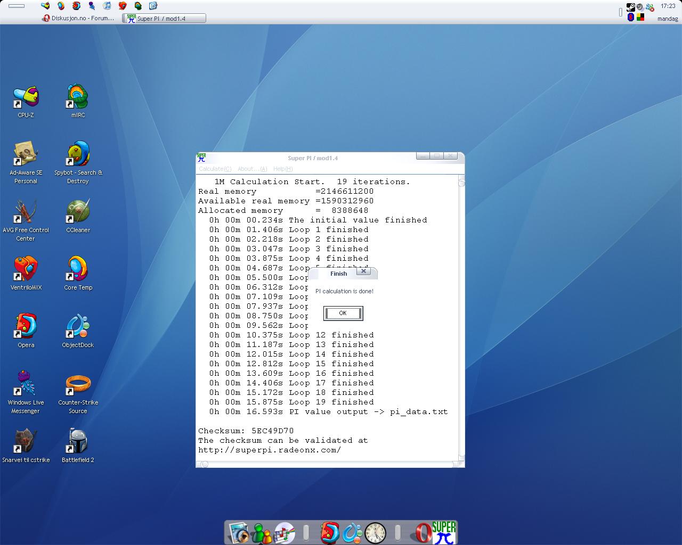This screenshot has width=682, height=545.
Task: Launch mIRC from the desktop
Action: 78,101
